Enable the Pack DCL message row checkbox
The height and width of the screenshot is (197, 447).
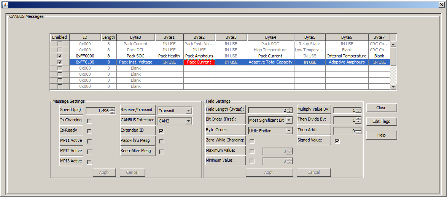click(60, 50)
